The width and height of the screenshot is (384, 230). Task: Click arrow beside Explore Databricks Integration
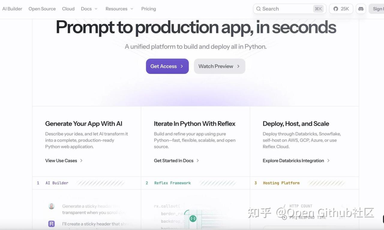coord(328,161)
